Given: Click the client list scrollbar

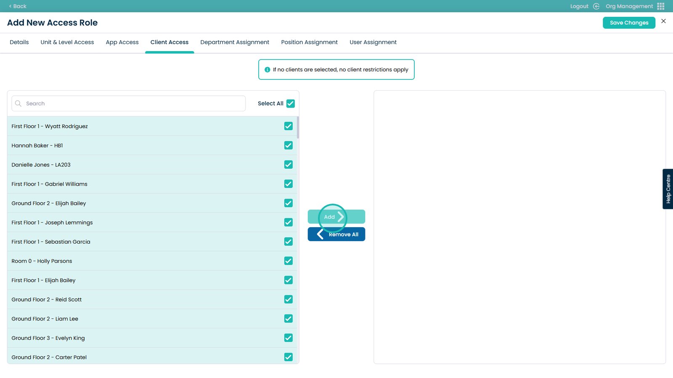Looking at the screenshot, I should 298,128.
